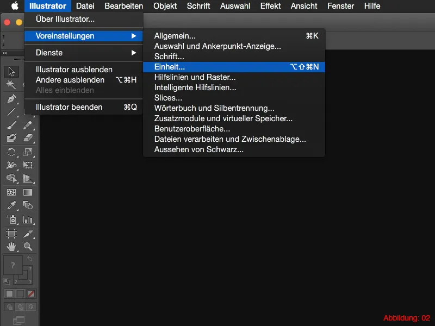This screenshot has height=326, width=435.
Task: Open Benutzeroberfläche… preferences
Action: click(x=234, y=129)
